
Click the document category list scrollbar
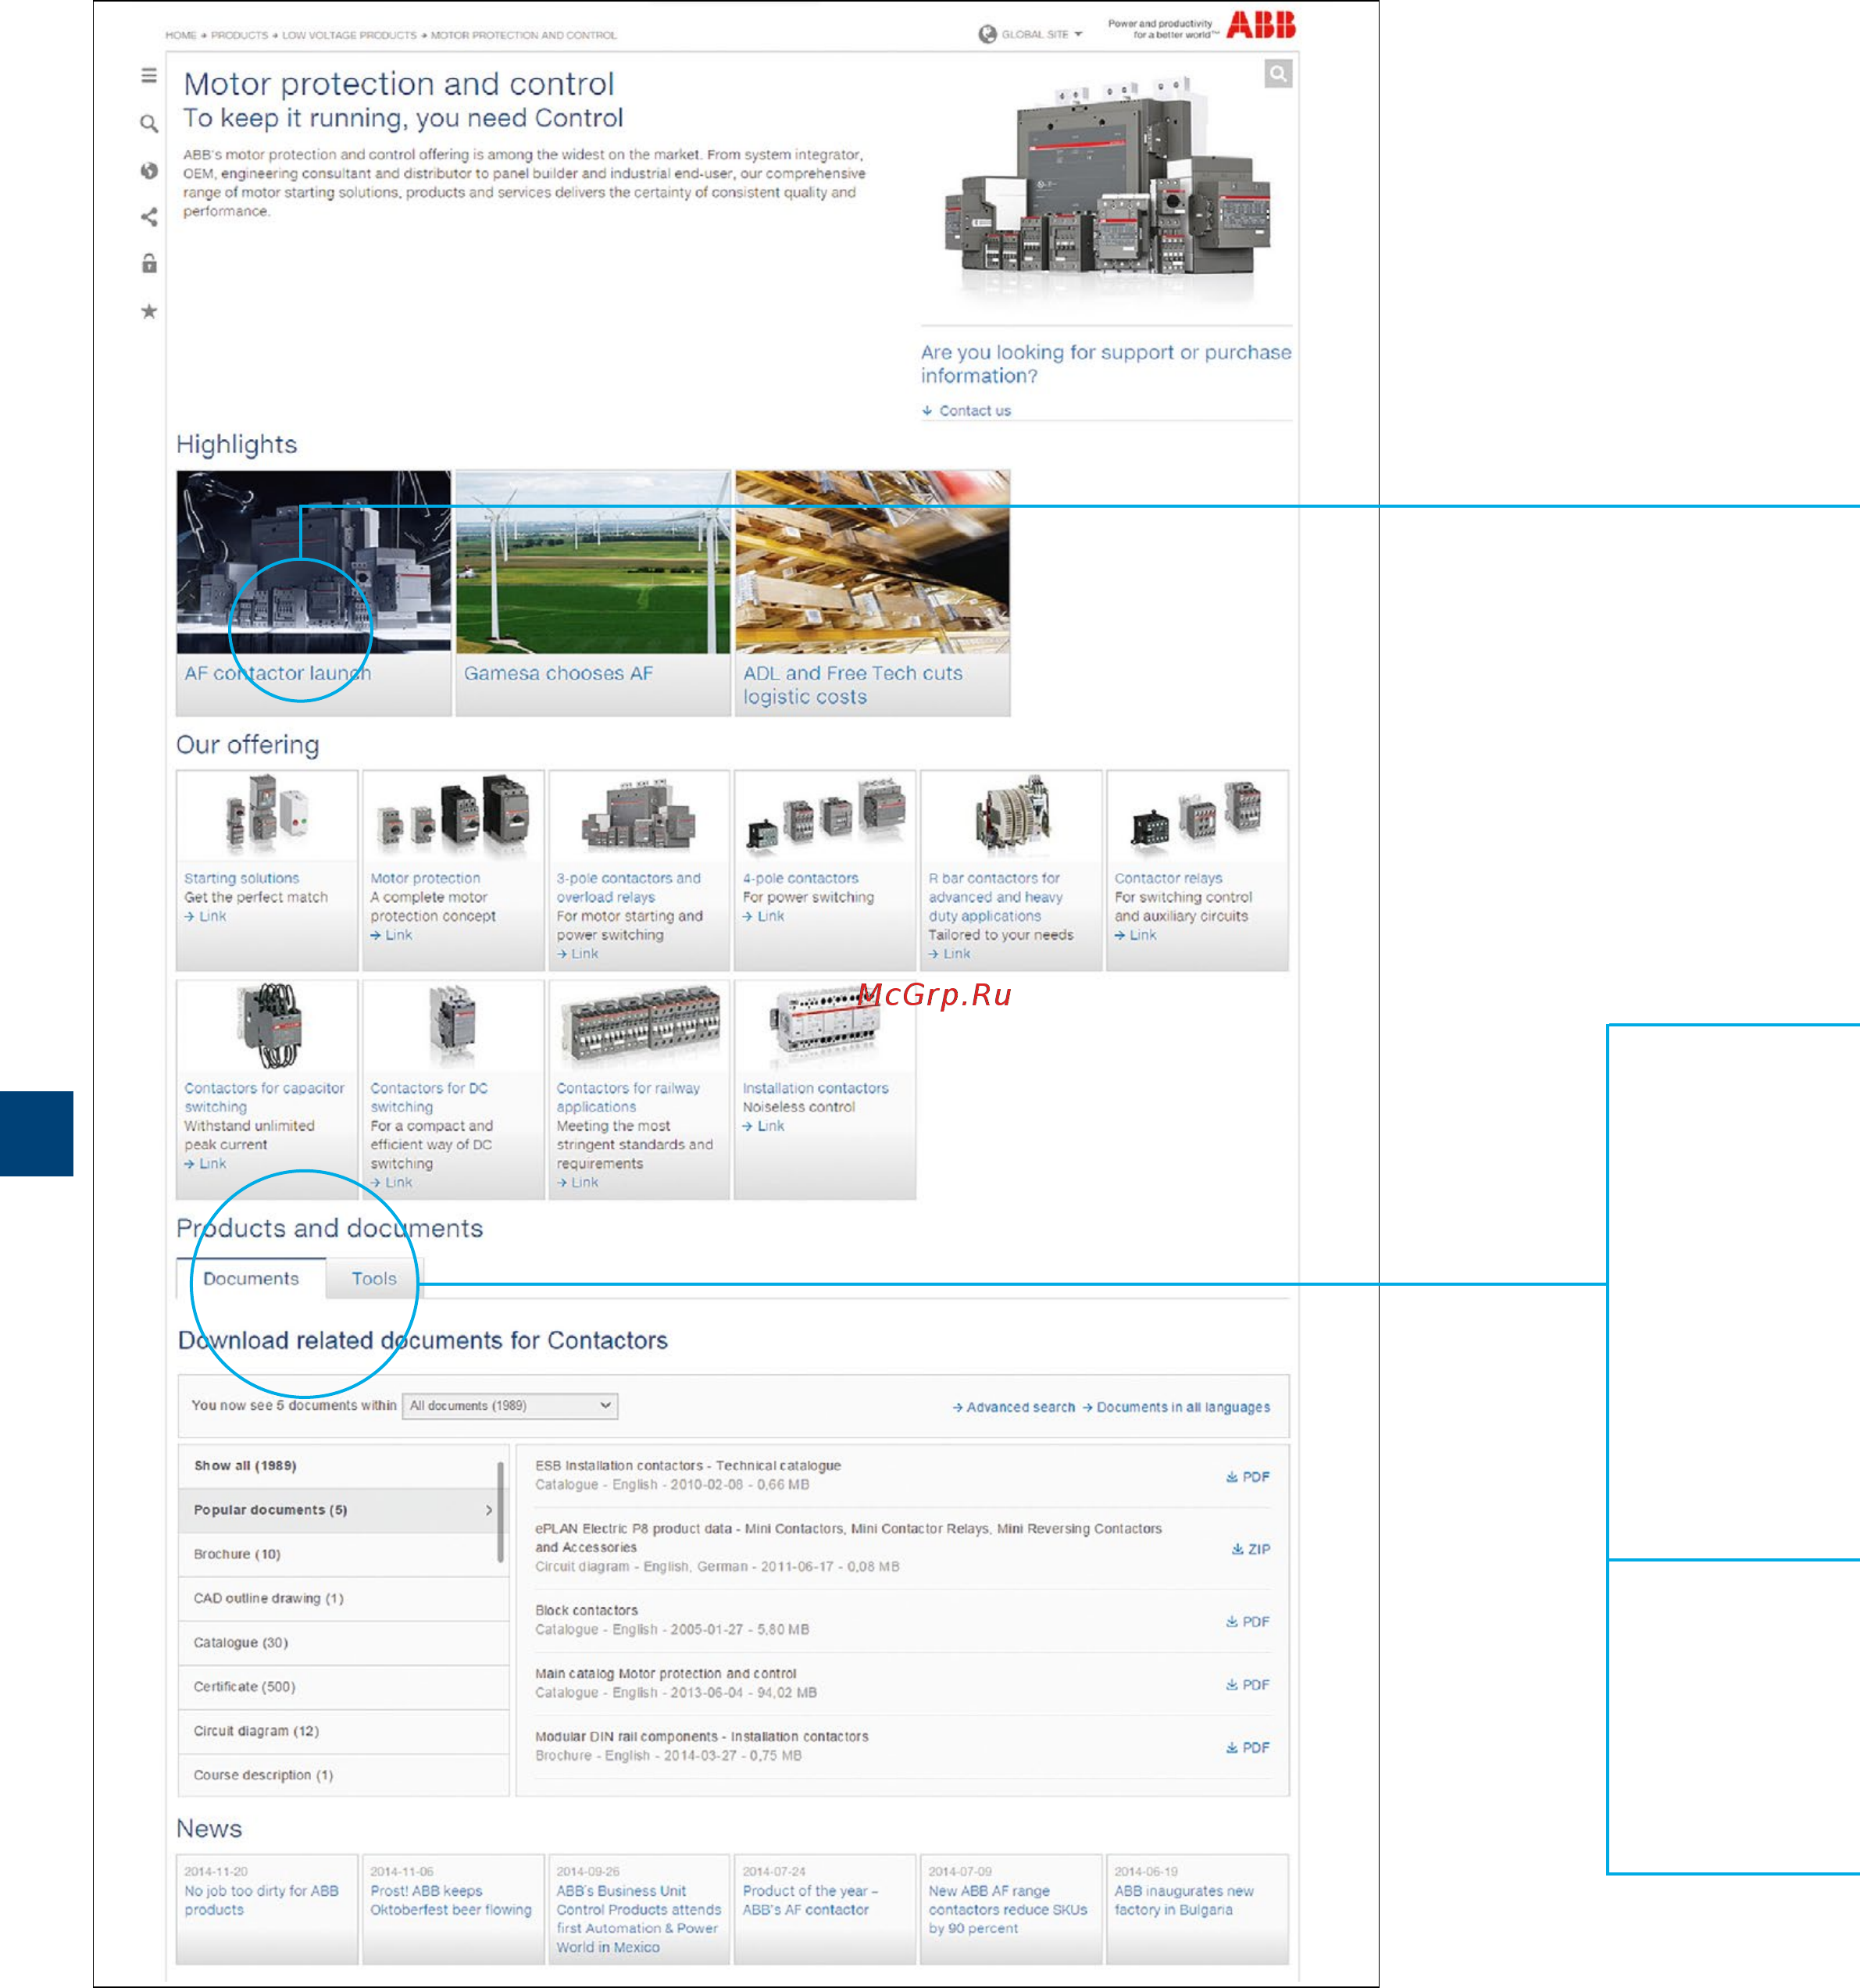(x=500, y=1512)
